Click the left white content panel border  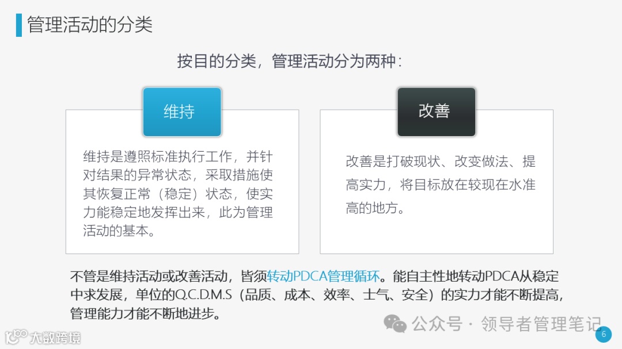pyautogui.click(x=66, y=182)
